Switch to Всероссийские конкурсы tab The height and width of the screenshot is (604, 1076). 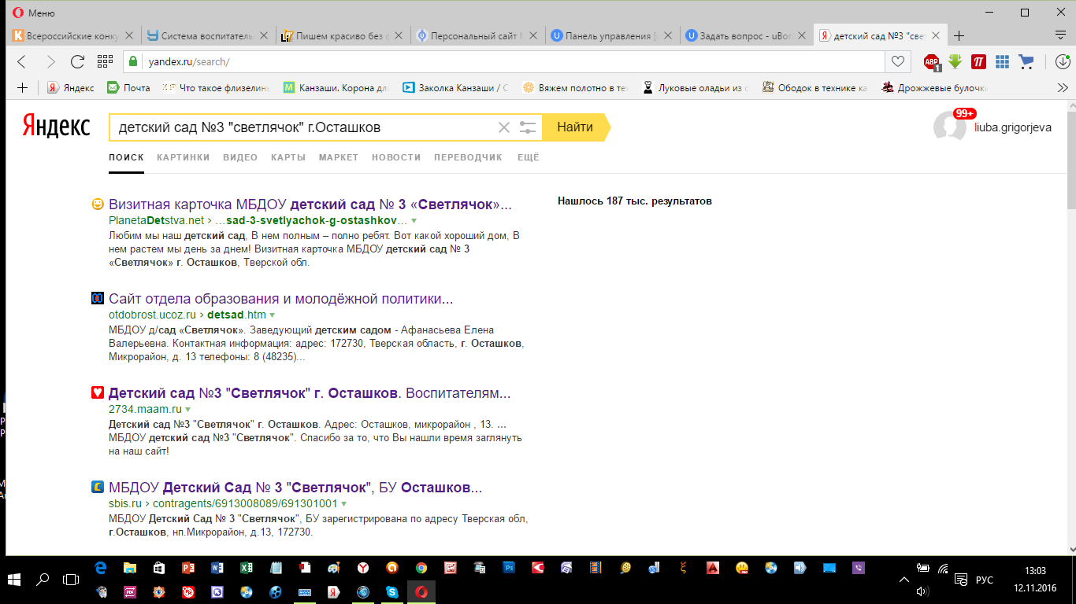tap(75, 35)
